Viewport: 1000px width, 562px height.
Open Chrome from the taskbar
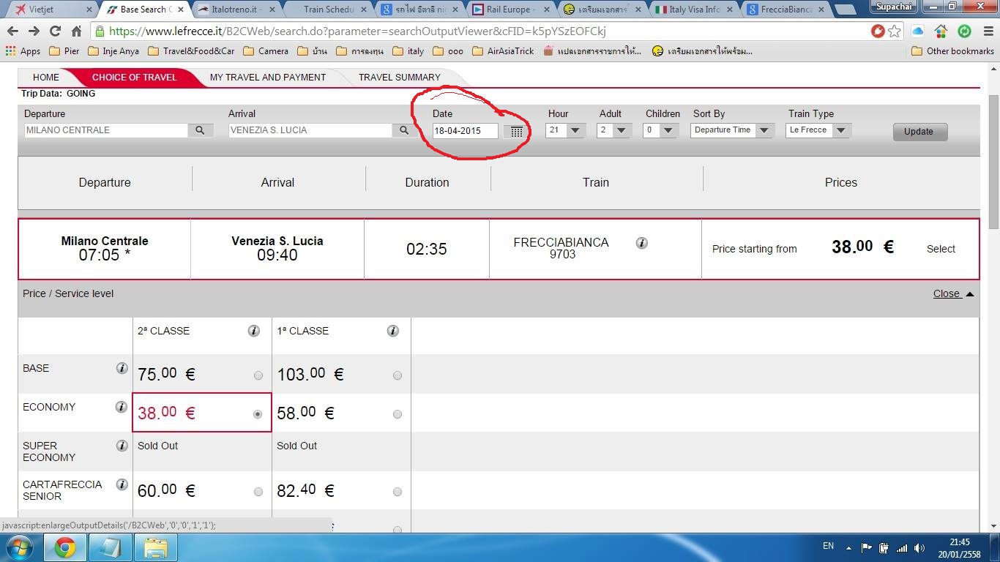[x=65, y=547]
